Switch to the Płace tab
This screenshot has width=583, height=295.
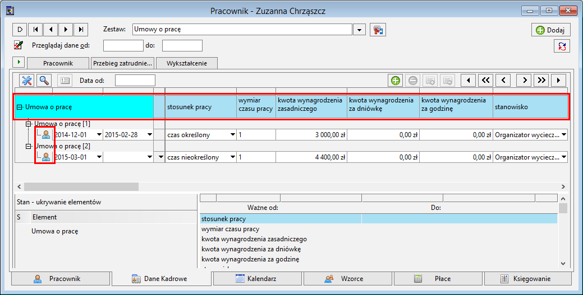coord(439,279)
